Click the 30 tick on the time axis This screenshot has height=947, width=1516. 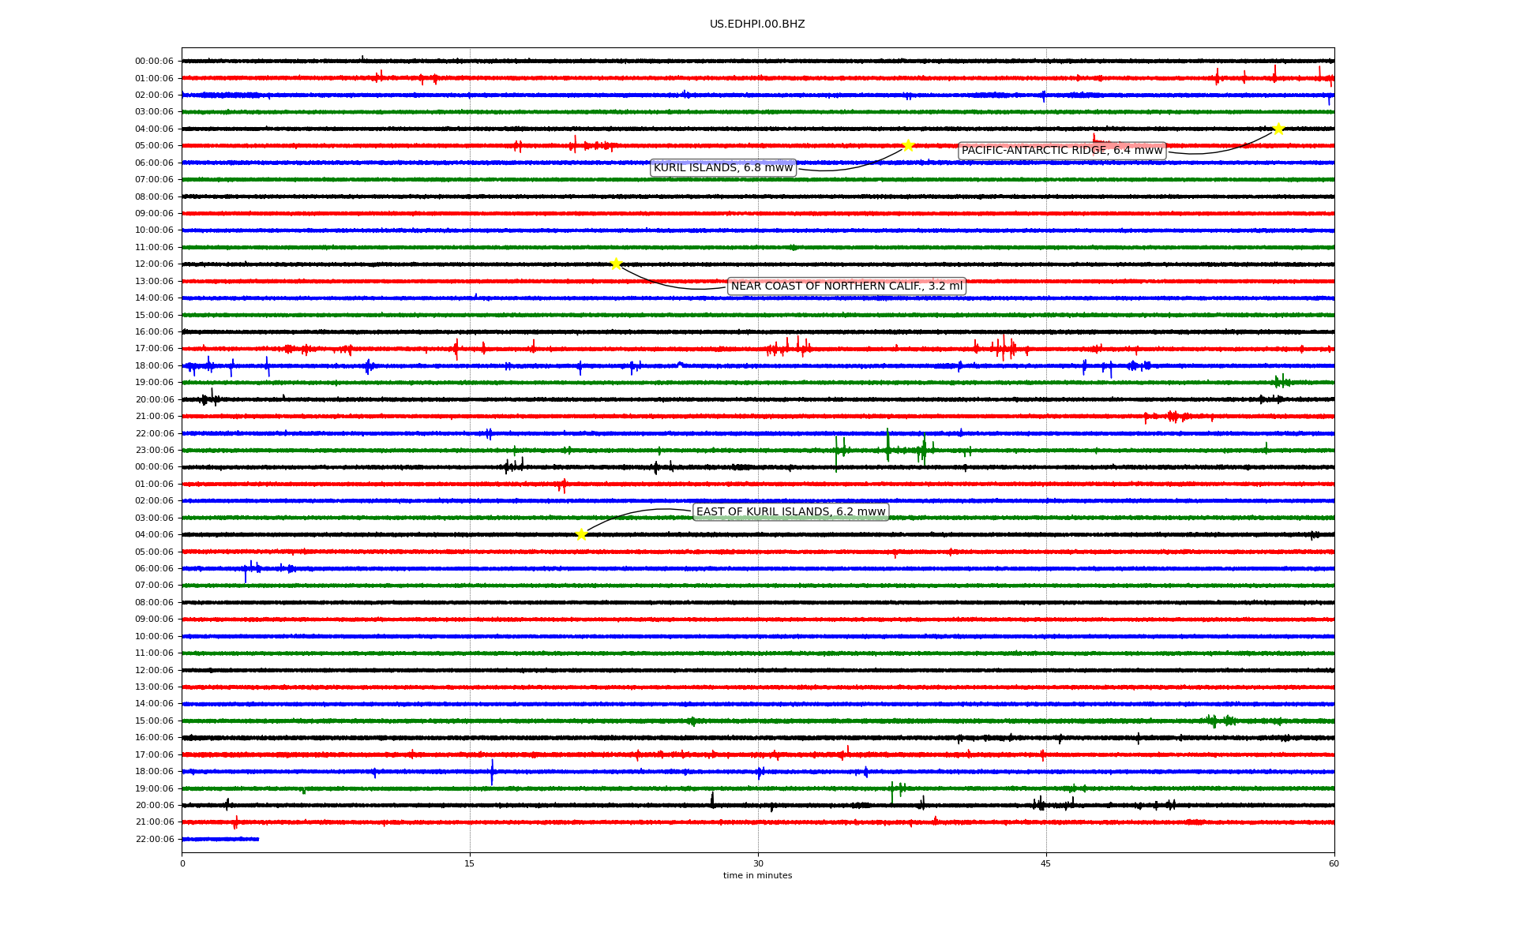pos(758,863)
